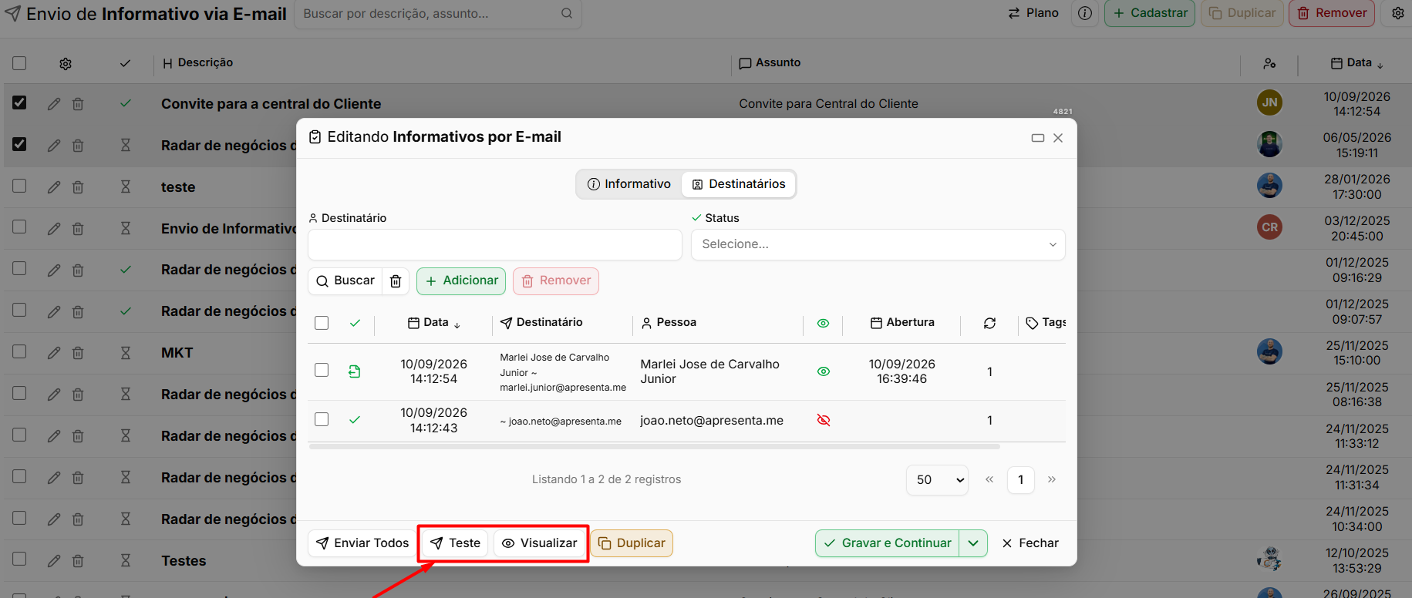Click the search magnifier icon in the top search box
This screenshot has height=598, width=1412.
pos(567,13)
